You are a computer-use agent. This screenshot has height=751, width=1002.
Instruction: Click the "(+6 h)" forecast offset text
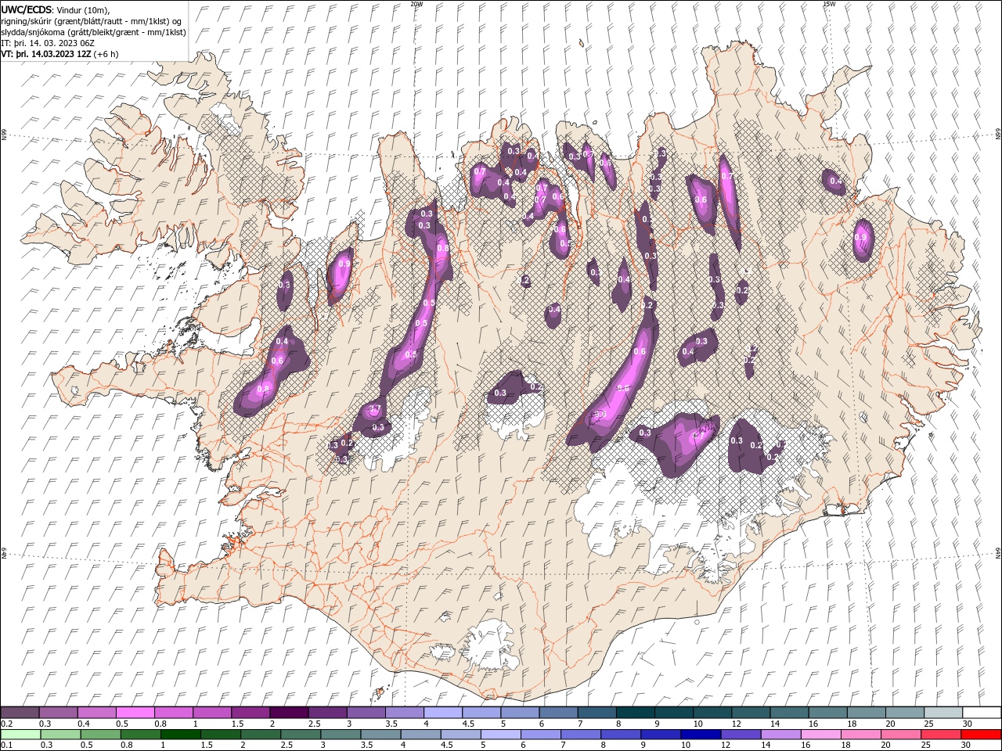[106, 54]
